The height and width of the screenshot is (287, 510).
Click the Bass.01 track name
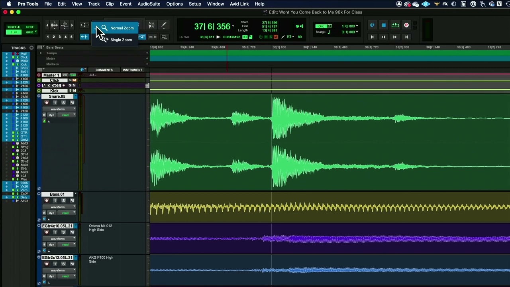(x=57, y=195)
